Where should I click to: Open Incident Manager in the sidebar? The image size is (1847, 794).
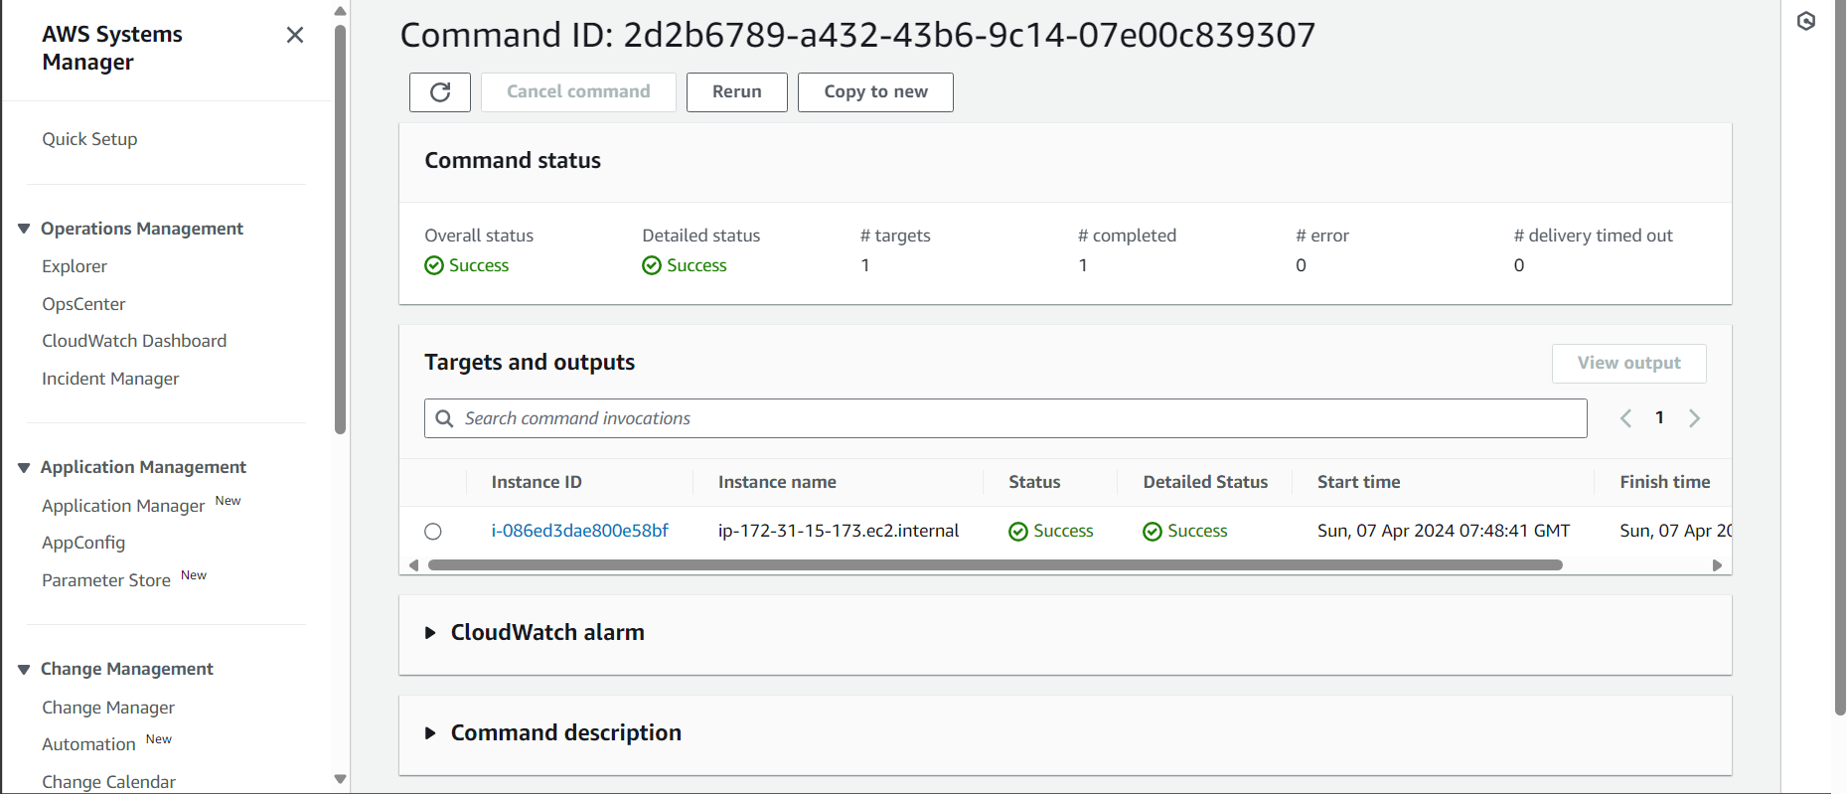pyautogui.click(x=110, y=379)
